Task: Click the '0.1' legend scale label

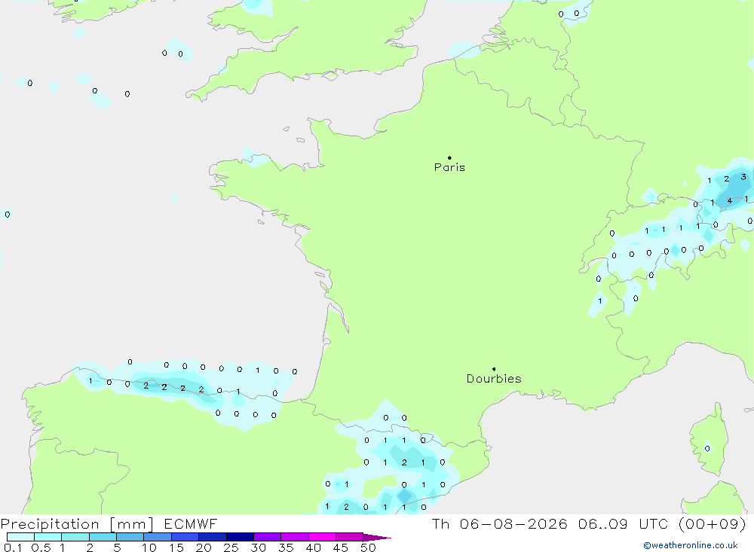Action: pos(13,547)
